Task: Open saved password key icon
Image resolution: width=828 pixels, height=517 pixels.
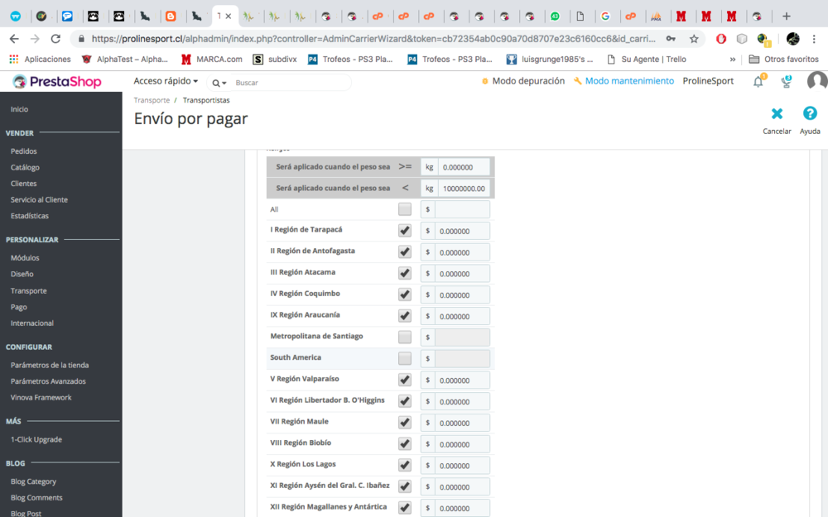Action: pyautogui.click(x=671, y=39)
